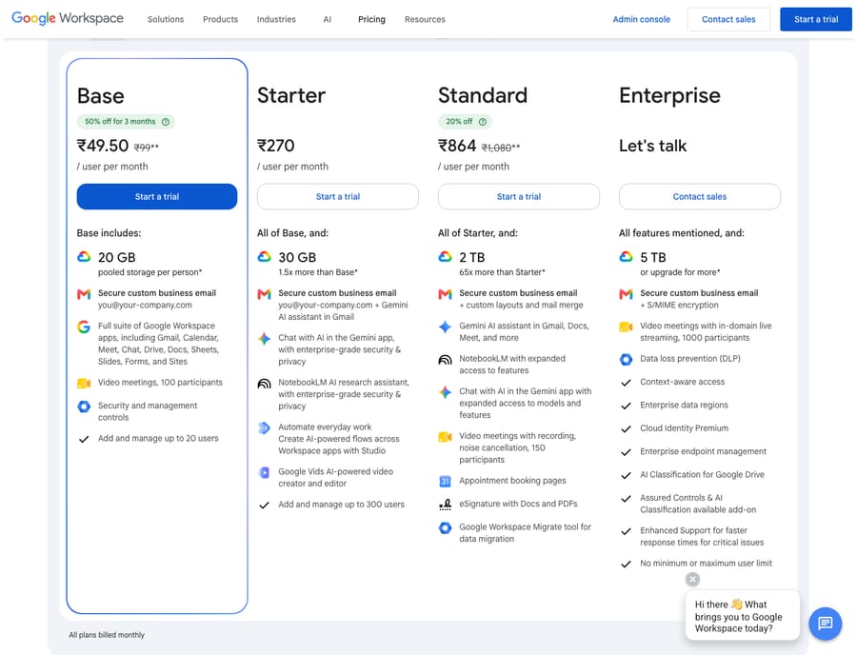Screen dimensions: 857x655
Task: Click 'Cloud Identity Premium' feature text
Action: point(684,428)
